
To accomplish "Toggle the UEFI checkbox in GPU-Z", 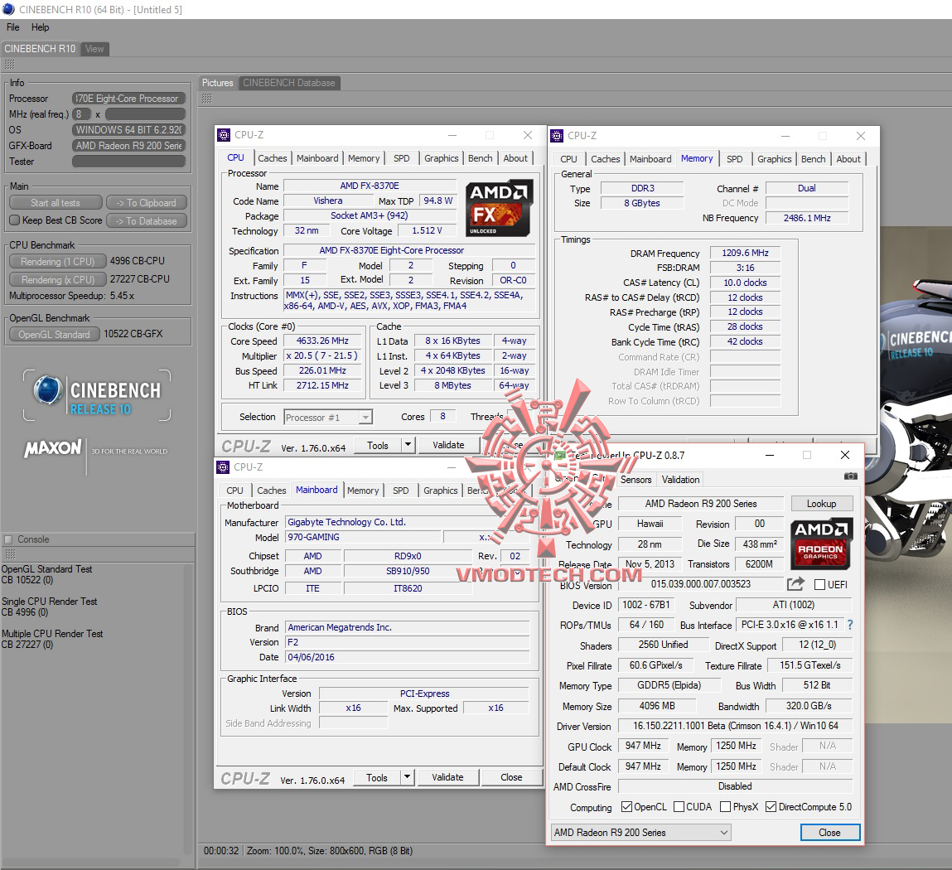I will 819,585.
